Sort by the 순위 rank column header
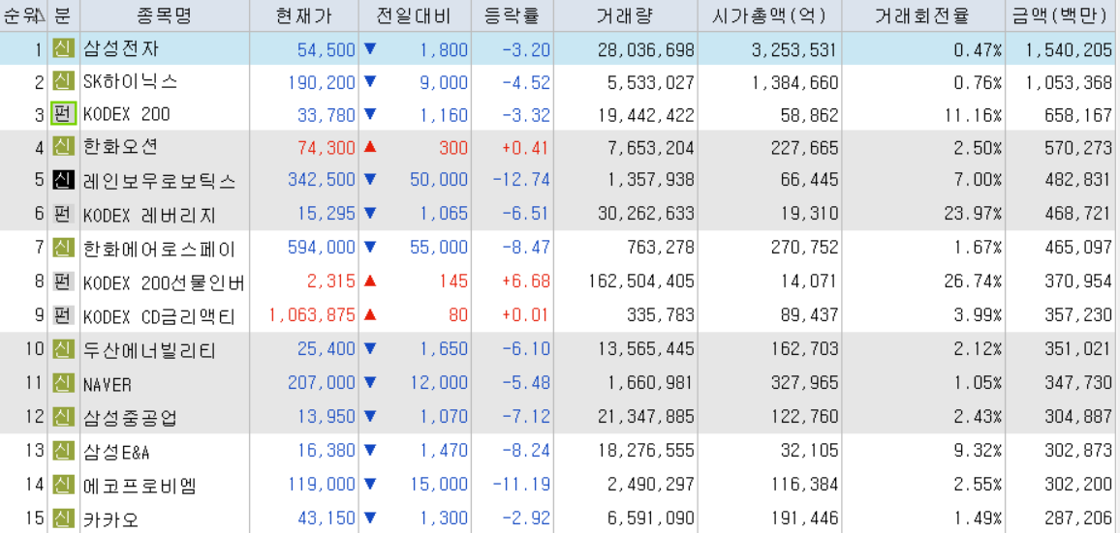The image size is (1120, 533). (23, 15)
